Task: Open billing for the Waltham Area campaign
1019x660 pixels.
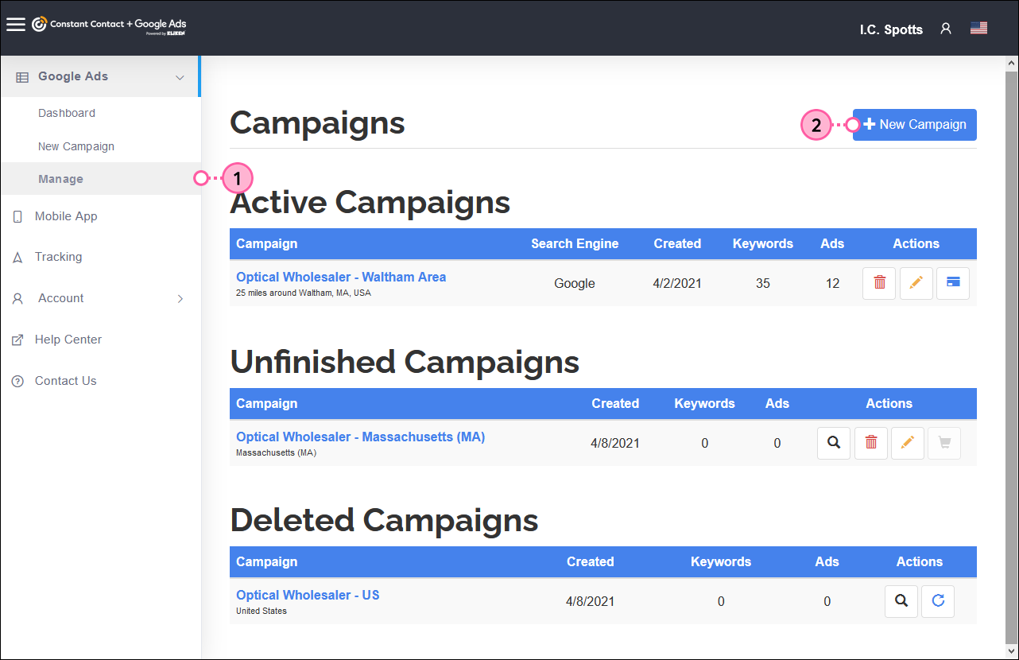Action: click(952, 283)
